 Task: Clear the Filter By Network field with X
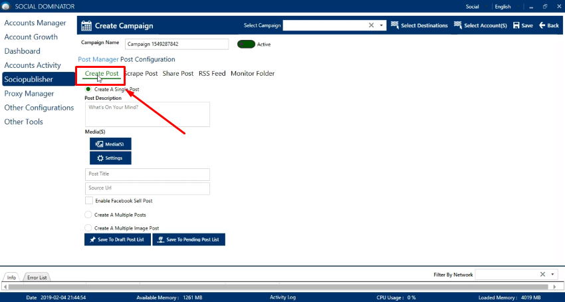tap(542, 275)
